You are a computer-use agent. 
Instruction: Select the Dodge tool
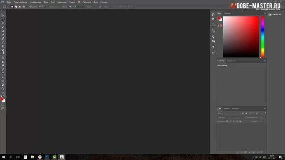click(3, 65)
